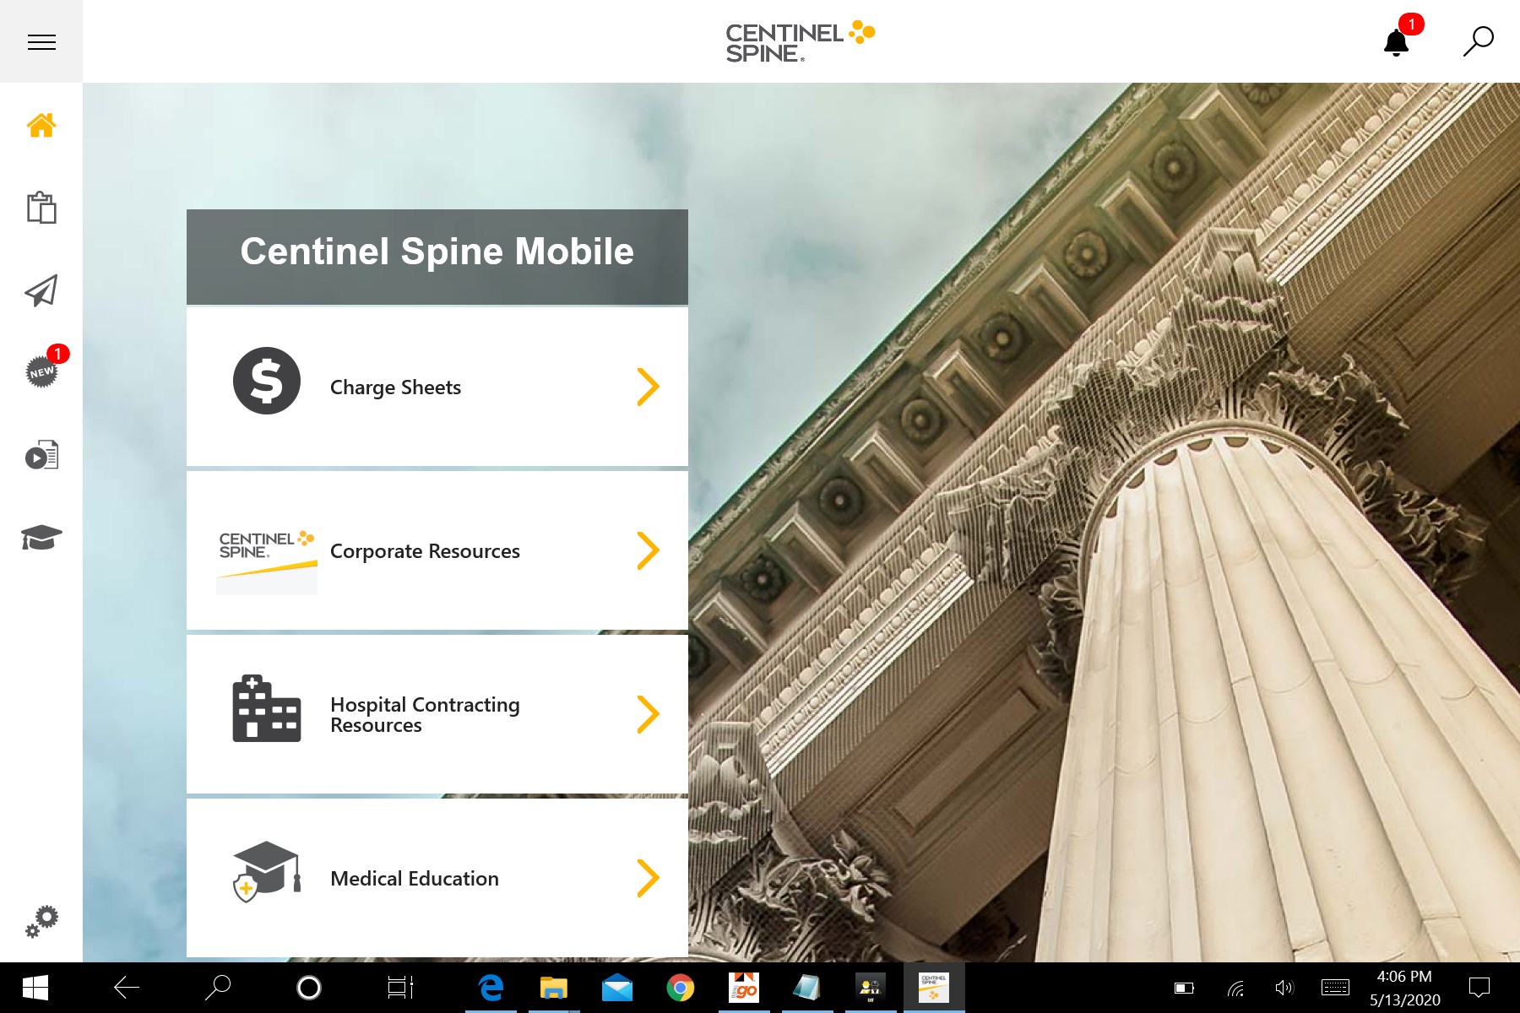Viewport: 1520px width, 1013px height.
Task: Open volume control in system tray
Action: [1284, 988]
